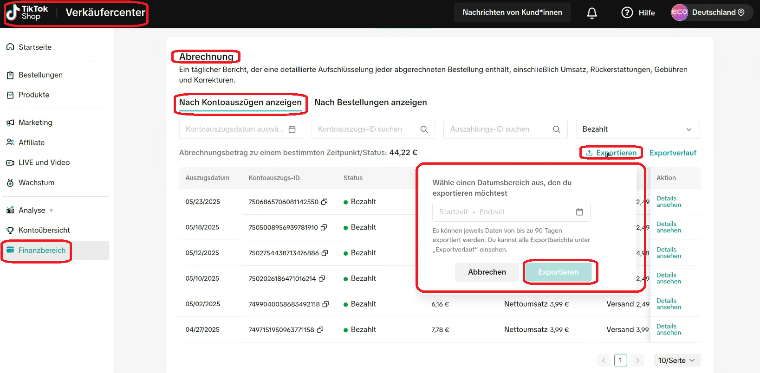Copy statement ID 7497151950963771158
760x373 pixels.
(x=320, y=330)
